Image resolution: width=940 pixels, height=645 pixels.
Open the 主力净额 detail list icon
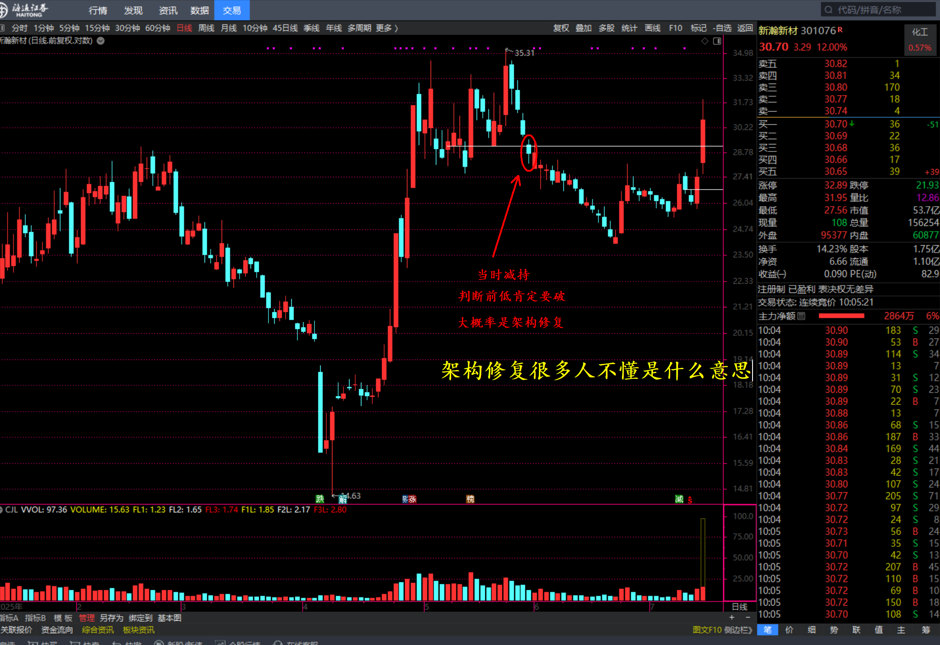coord(801,316)
